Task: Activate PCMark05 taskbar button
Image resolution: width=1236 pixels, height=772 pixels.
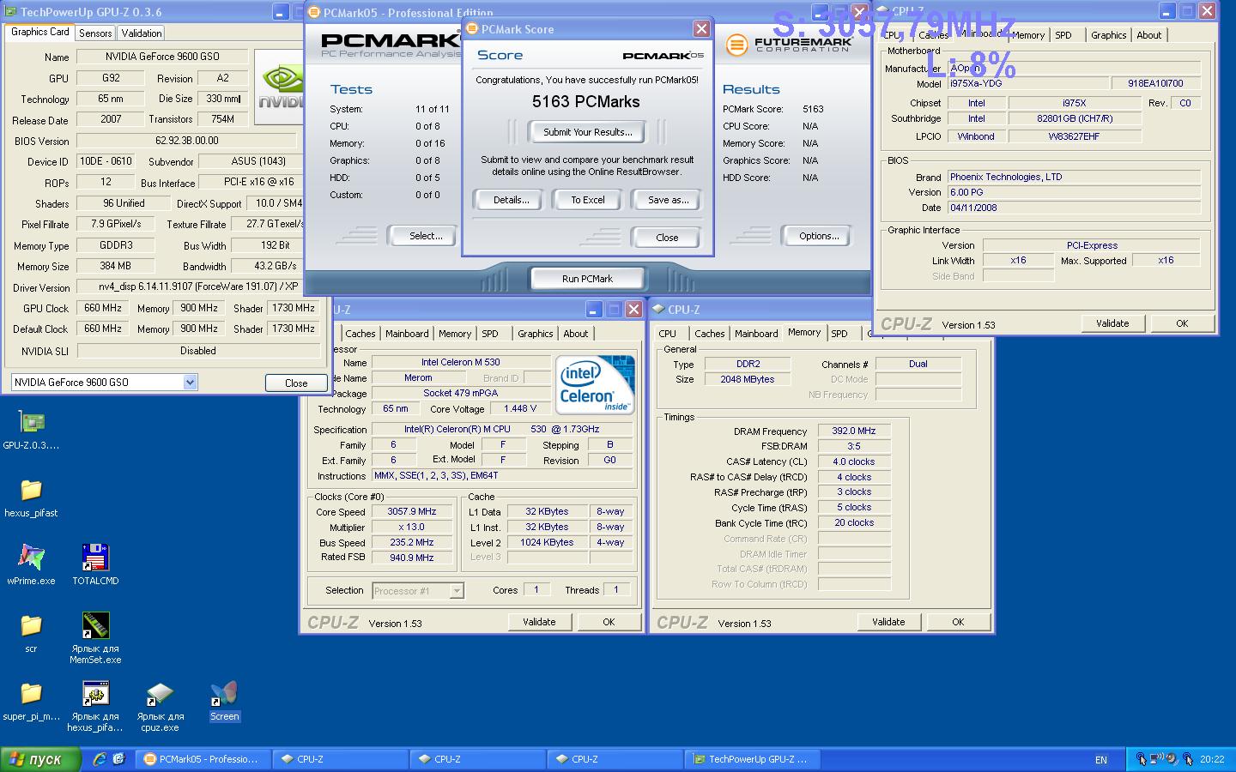Action: pyautogui.click(x=203, y=759)
